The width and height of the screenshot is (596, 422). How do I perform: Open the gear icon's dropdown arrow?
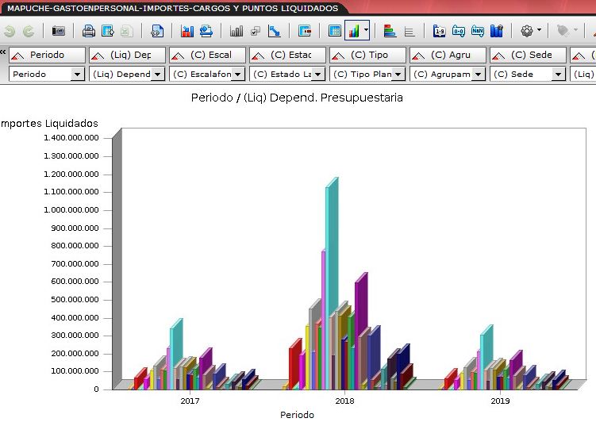539,29
